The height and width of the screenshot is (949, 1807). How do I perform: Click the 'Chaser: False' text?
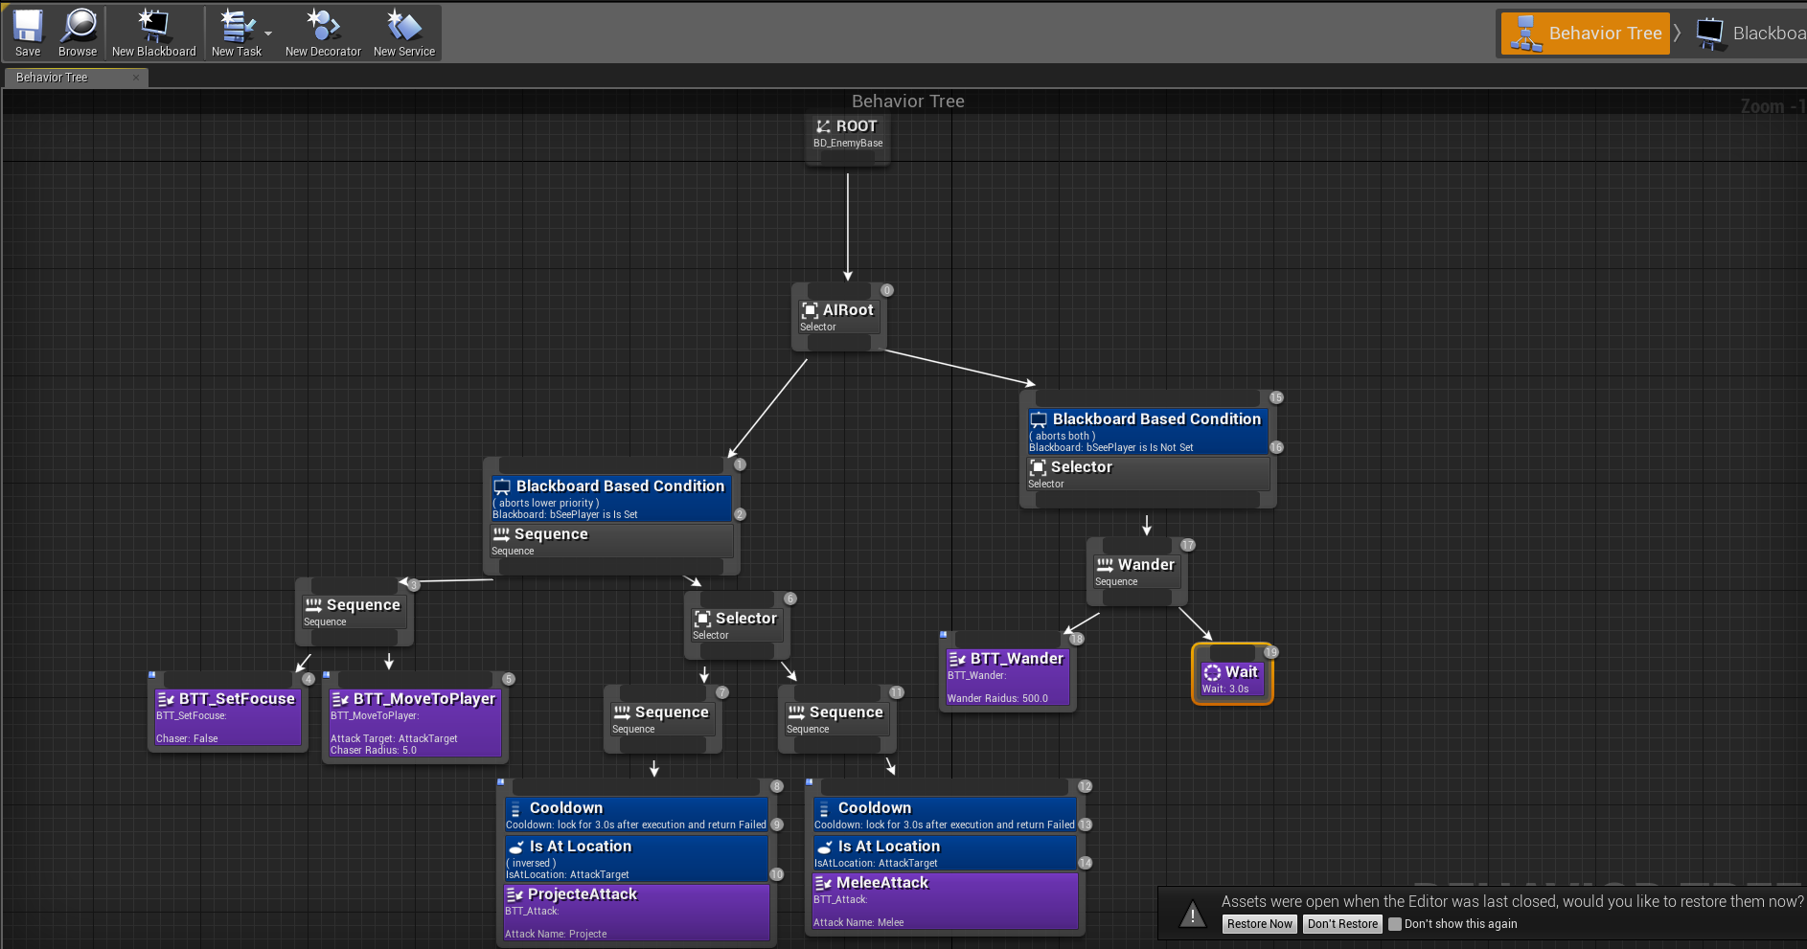(187, 738)
